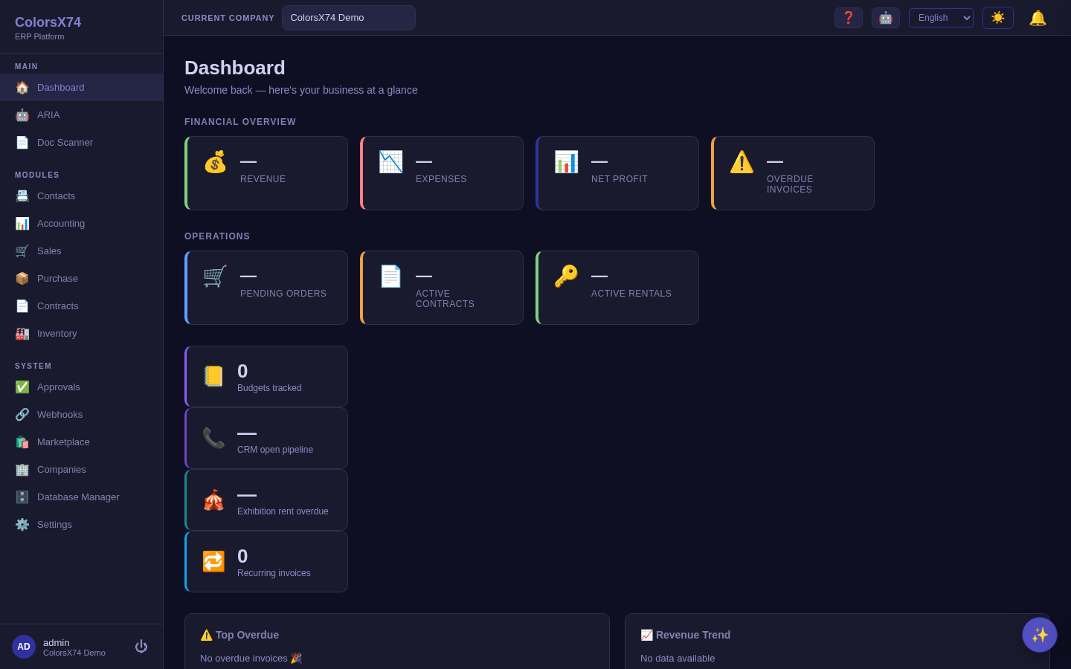The height and width of the screenshot is (669, 1071).
Task: Click the Webhooks link chain icon
Action: click(22, 415)
